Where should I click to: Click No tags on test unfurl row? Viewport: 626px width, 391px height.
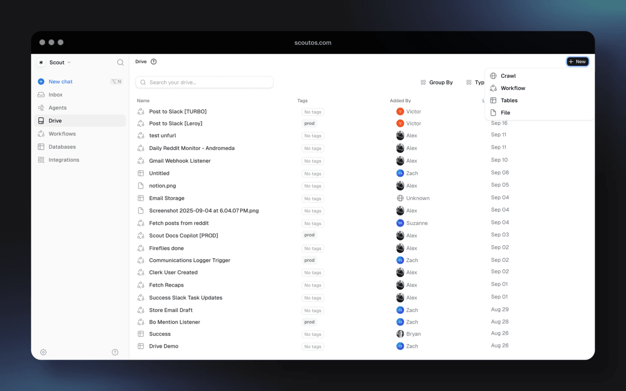click(313, 136)
